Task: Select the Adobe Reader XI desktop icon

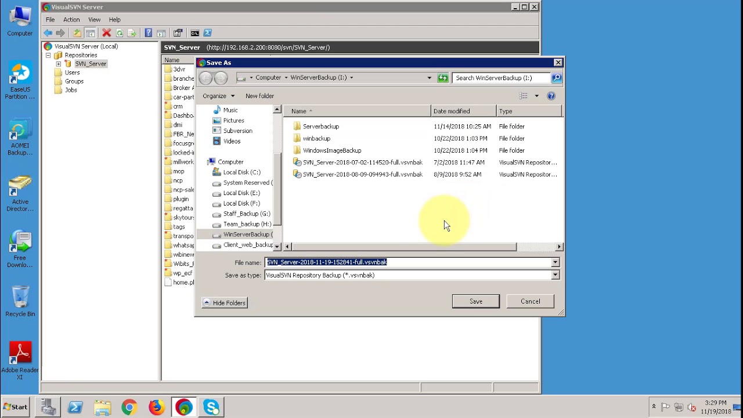Action: (20, 361)
